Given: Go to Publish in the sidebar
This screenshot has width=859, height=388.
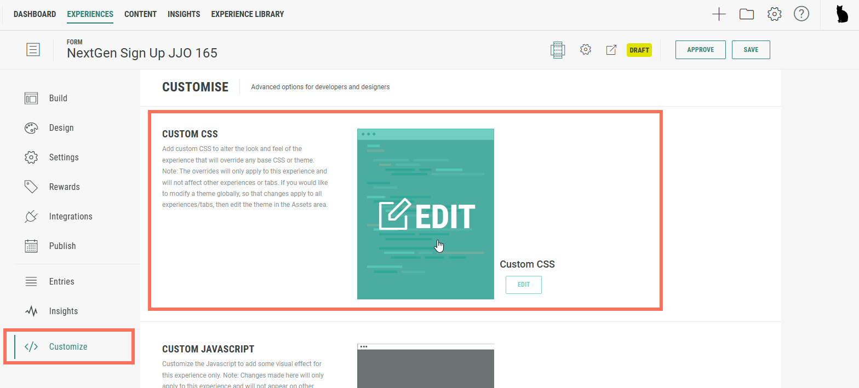Looking at the screenshot, I should [62, 246].
